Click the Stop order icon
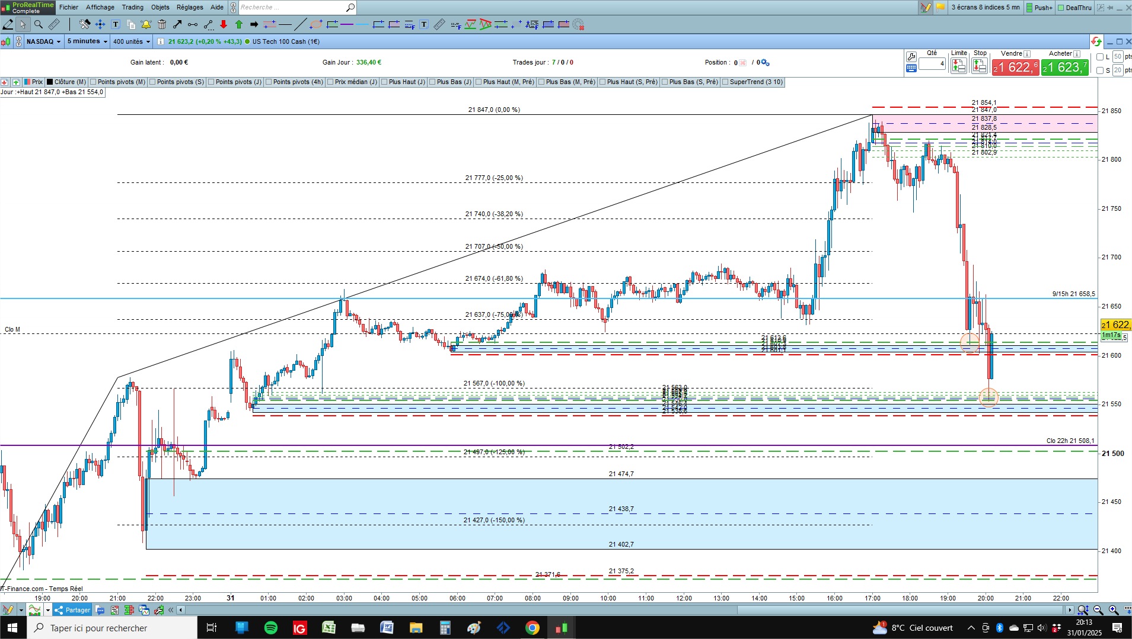 pos(980,65)
